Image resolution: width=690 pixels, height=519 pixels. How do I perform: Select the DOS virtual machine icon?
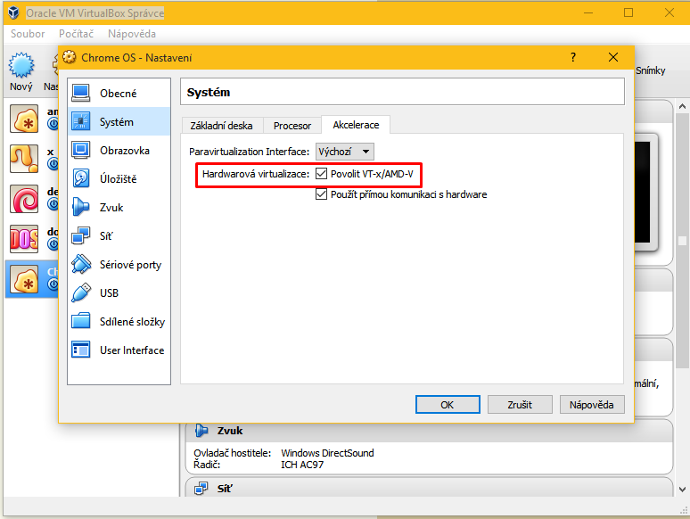point(24,240)
